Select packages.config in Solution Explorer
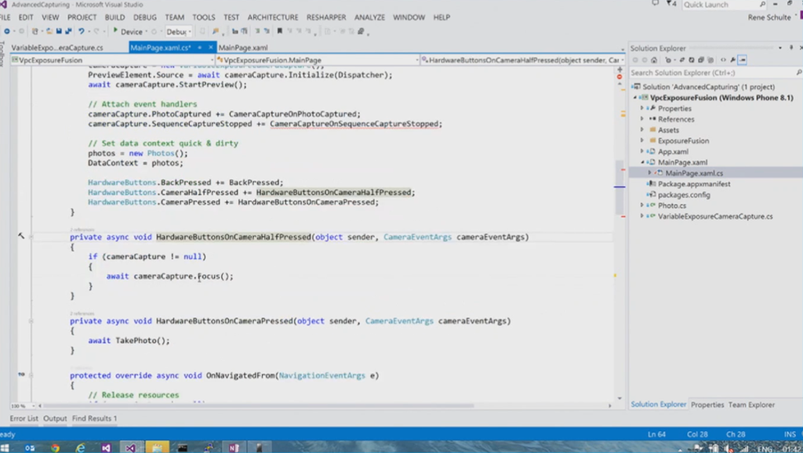This screenshot has height=453, width=803. tap(684, 194)
